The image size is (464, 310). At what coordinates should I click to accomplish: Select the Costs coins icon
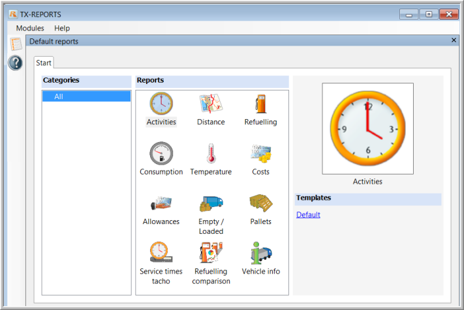click(x=260, y=153)
